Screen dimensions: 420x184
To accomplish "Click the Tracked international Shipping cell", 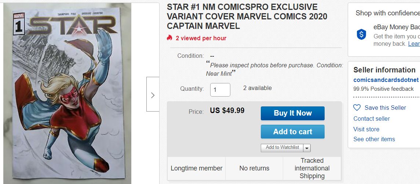I will pyautogui.click(x=312, y=168).
